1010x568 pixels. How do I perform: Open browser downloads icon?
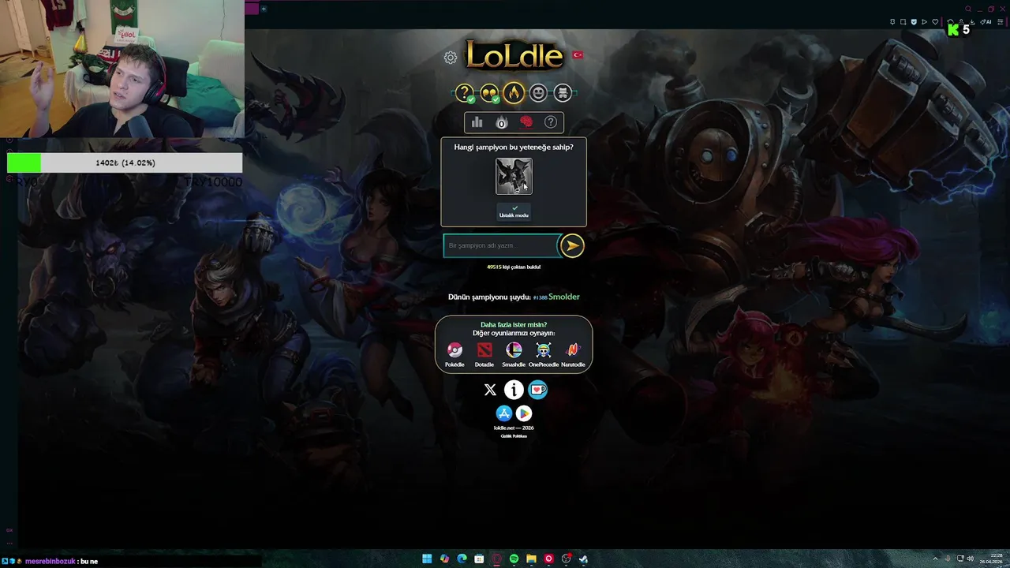[972, 22]
